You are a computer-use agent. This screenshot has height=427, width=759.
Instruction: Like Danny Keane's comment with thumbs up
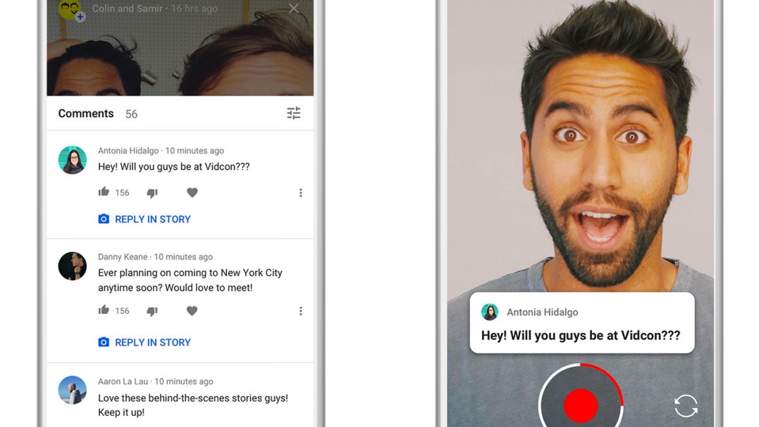104,311
